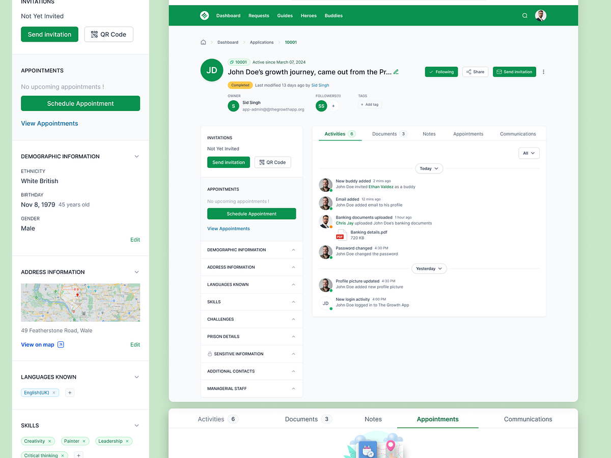Click the address map thumbnail
This screenshot has height=458, width=611.
coord(80,302)
